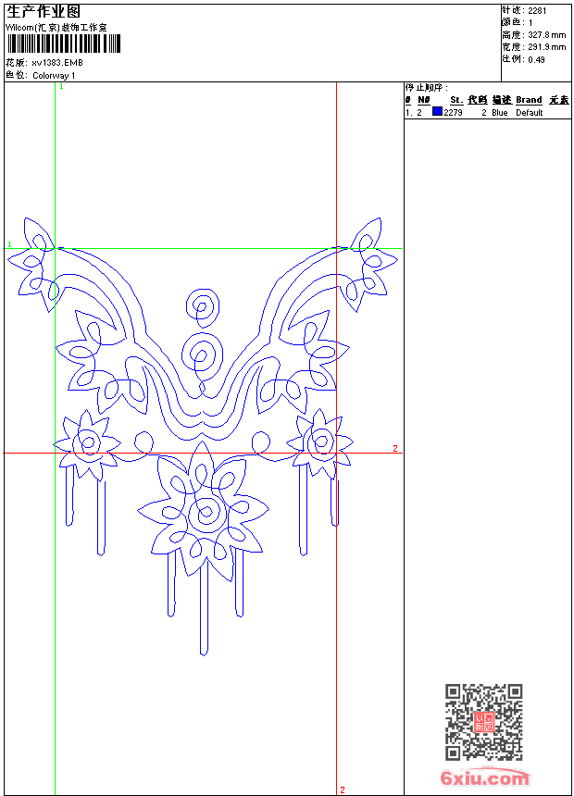Select the stitch value 2279 in the row

click(x=453, y=113)
